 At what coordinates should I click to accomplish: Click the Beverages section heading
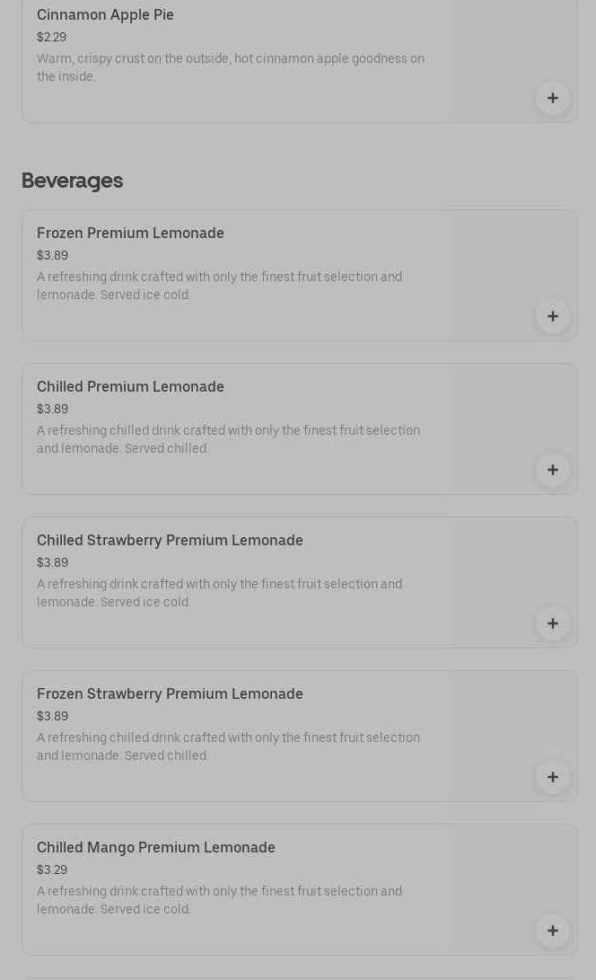coord(72,181)
